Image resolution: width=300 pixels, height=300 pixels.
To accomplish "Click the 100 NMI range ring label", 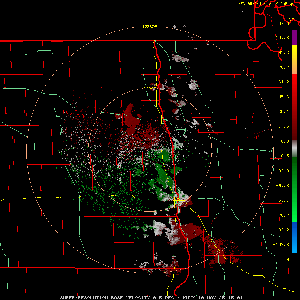I will (150, 26).
